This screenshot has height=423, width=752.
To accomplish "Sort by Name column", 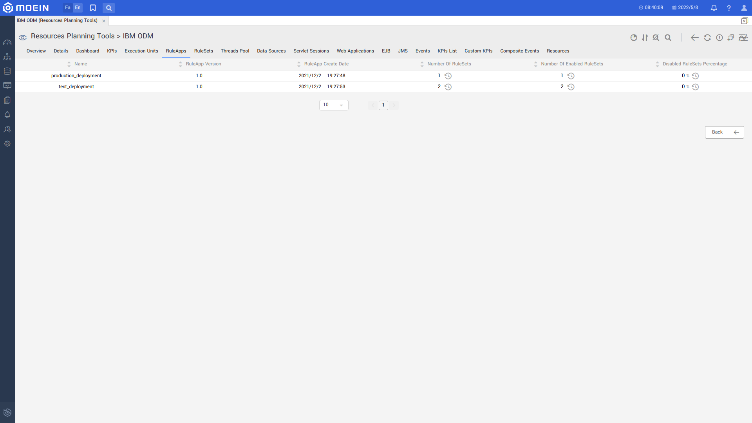I will (69, 64).
